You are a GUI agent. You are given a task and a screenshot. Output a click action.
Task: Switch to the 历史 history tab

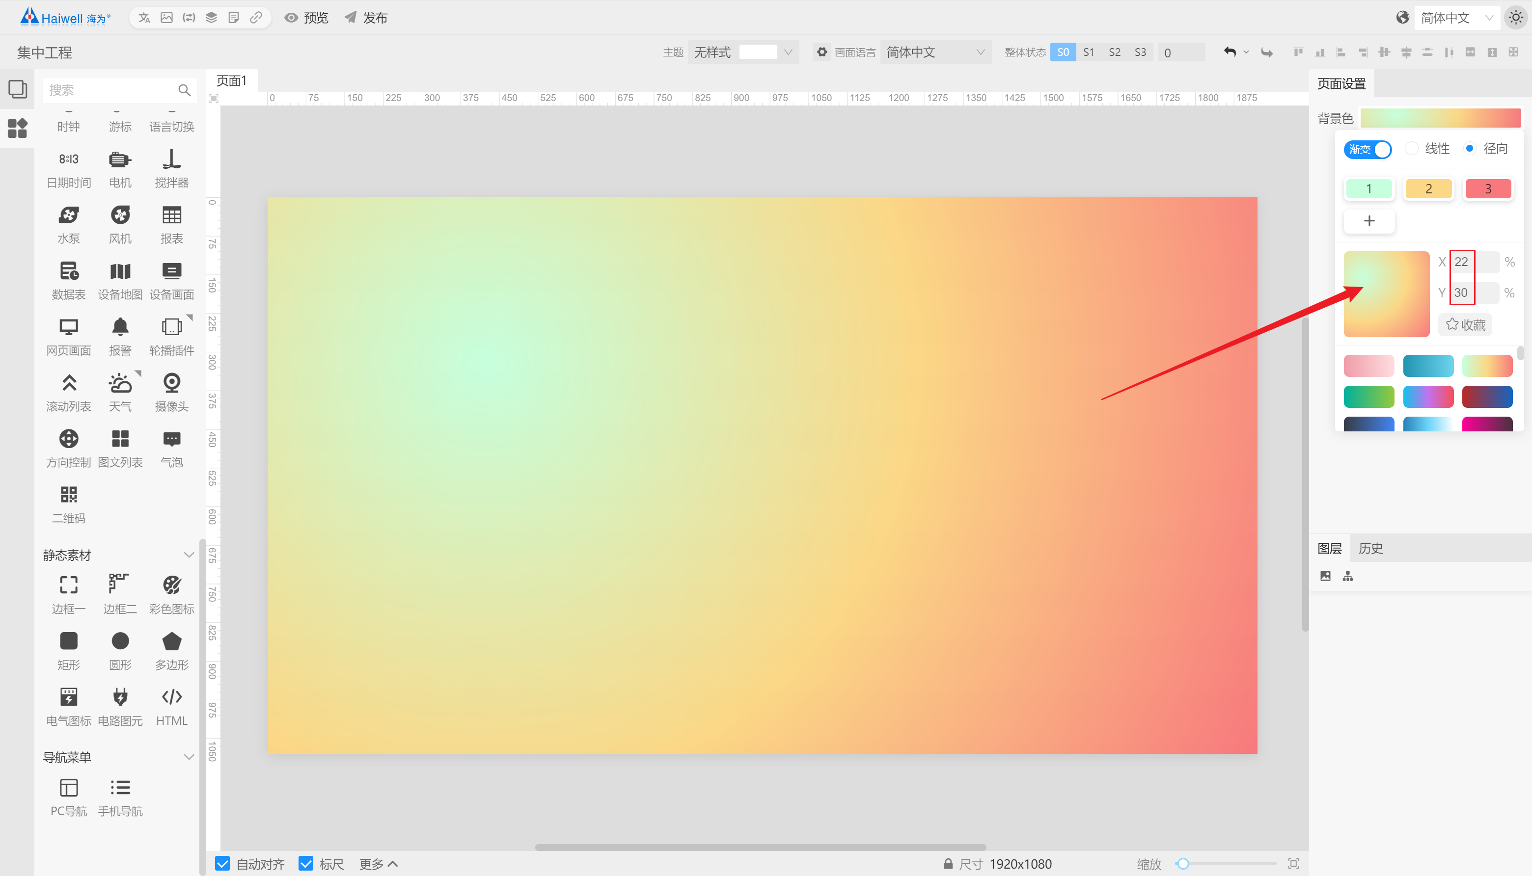1370,548
